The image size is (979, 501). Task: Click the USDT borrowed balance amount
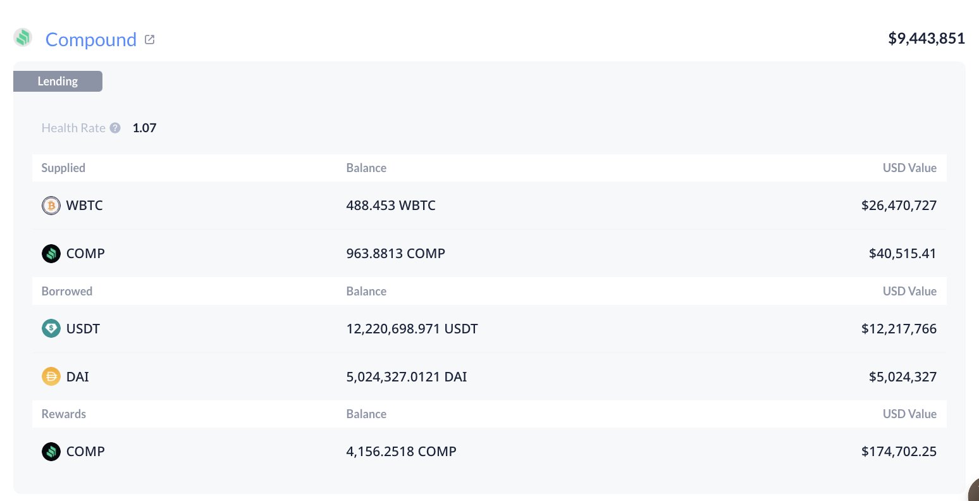tap(412, 329)
